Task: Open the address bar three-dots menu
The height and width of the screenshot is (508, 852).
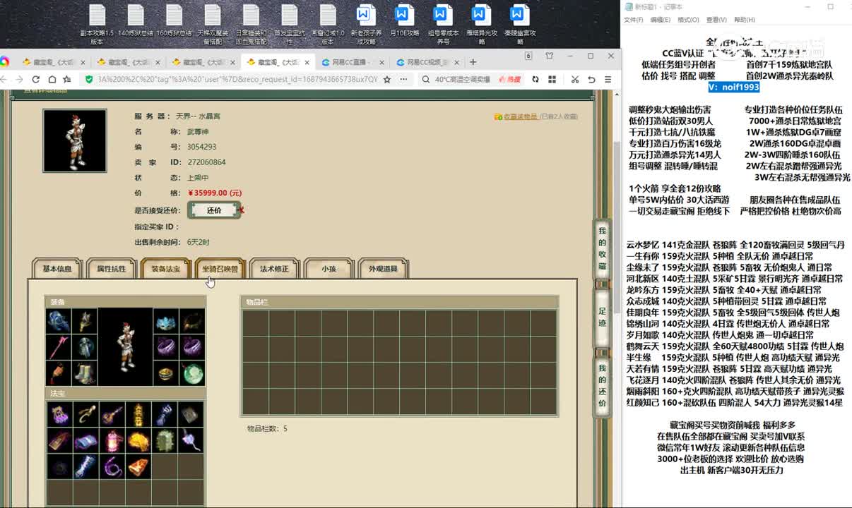Action: coord(403,80)
